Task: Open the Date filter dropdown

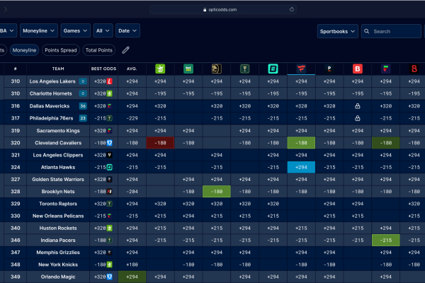Action: [127, 31]
